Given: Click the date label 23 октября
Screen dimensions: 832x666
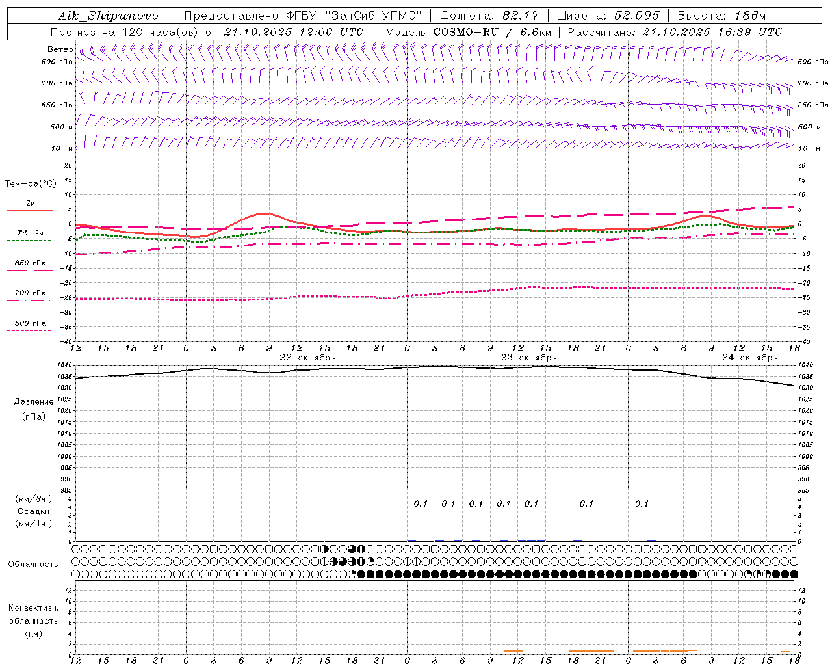Looking at the screenshot, I should (x=529, y=358).
